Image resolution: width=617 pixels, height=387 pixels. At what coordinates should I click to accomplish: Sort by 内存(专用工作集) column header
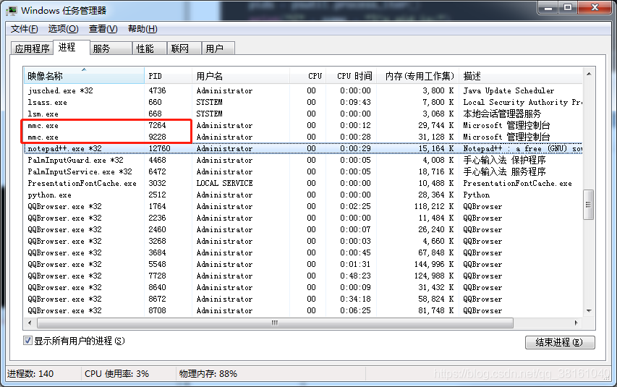[418, 76]
